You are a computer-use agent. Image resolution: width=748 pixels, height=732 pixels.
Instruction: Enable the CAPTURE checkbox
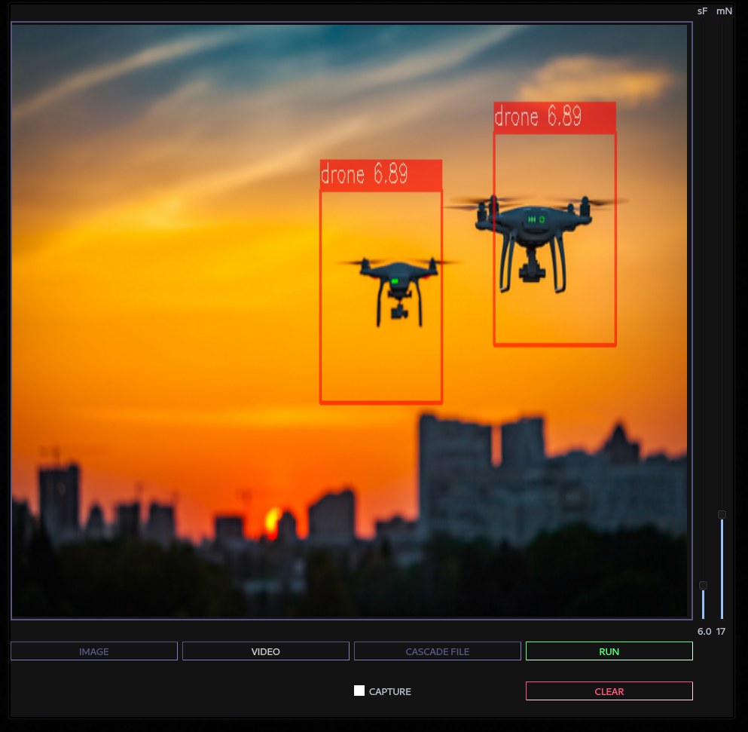pyautogui.click(x=359, y=691)
